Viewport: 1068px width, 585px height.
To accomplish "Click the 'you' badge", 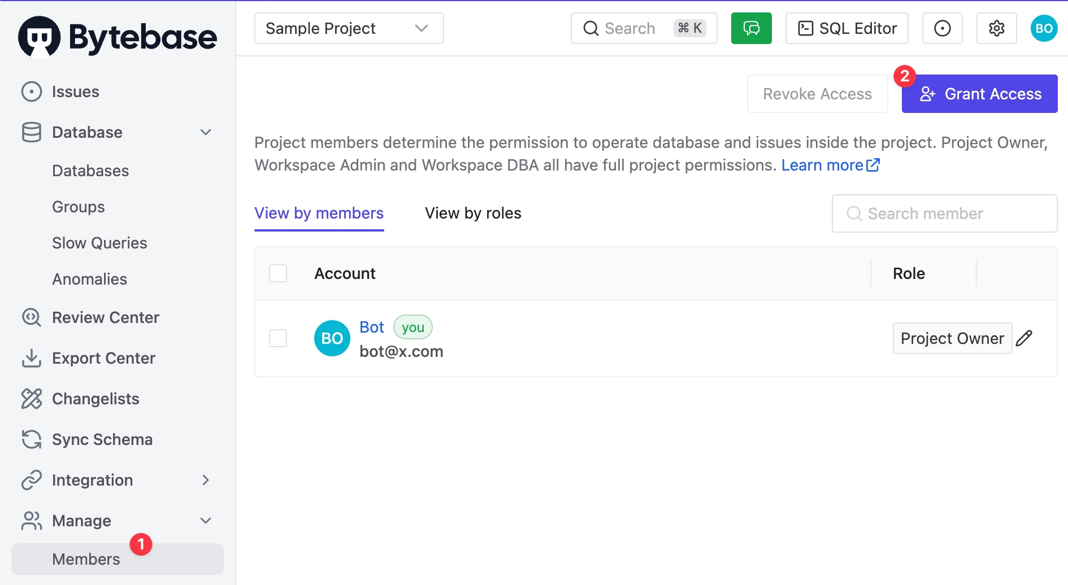I will [413, 327].
